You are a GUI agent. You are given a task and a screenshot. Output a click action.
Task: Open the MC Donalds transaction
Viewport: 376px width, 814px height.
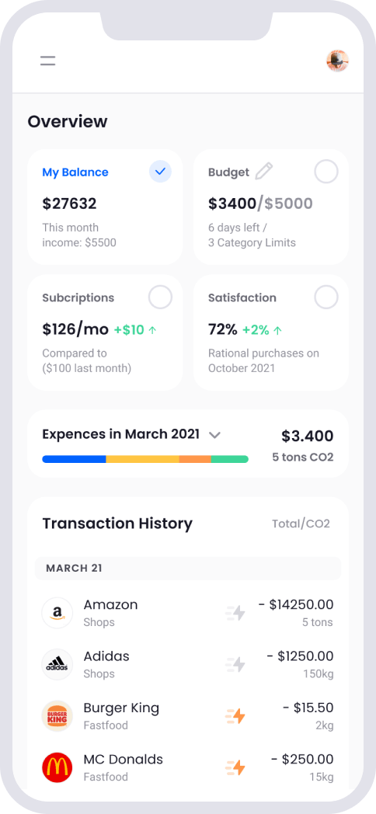tap(188, 767)
